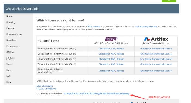This screenshot has width=191, height=103.
Task: Click the Platform/License table header
Action: tap(48, 41)
